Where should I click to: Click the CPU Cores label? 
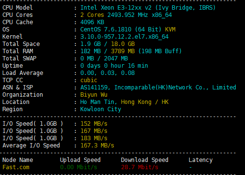coord(17,15)
